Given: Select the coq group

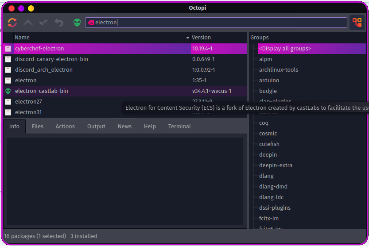Looking at the screenshot, I should [x=264, y=123].
